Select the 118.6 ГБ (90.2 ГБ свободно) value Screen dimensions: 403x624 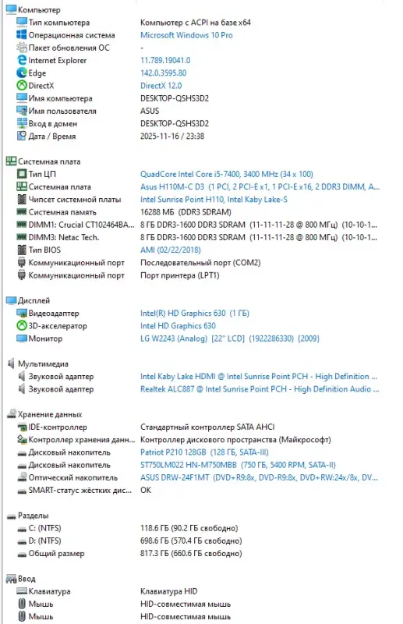tap(189, 528)
